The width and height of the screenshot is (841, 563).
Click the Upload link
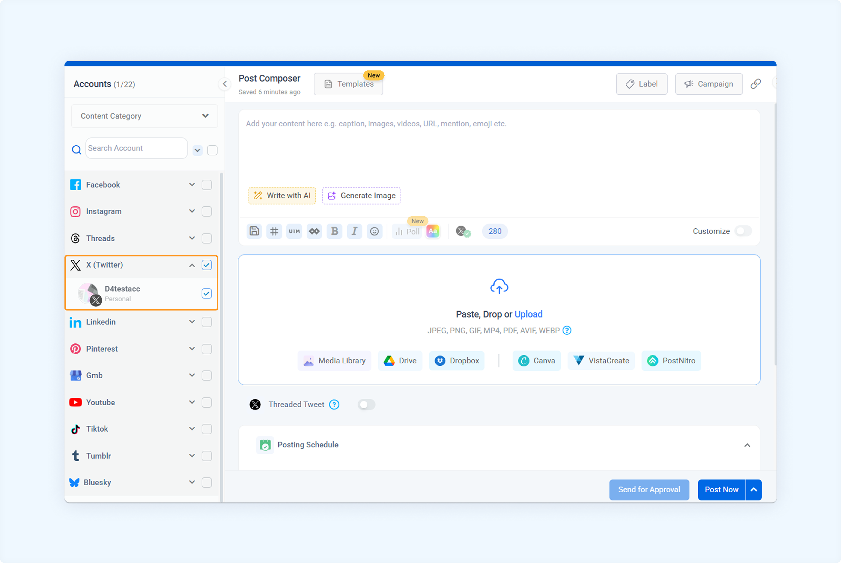(x=528, y=314)
